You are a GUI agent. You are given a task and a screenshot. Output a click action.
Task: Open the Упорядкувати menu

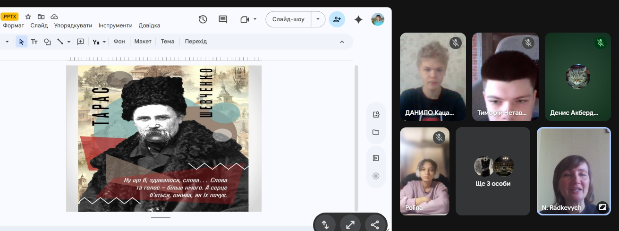pos(73,26)
